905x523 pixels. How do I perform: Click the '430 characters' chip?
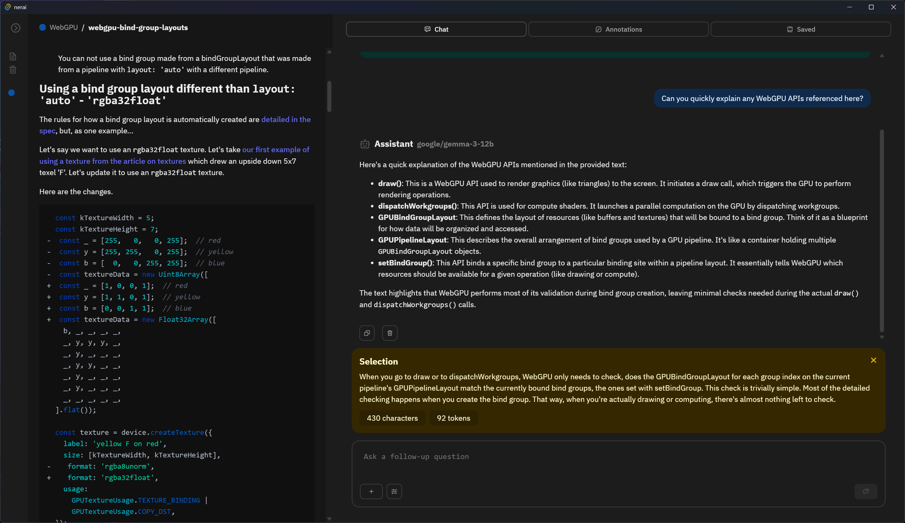click(x=392, y=418)
